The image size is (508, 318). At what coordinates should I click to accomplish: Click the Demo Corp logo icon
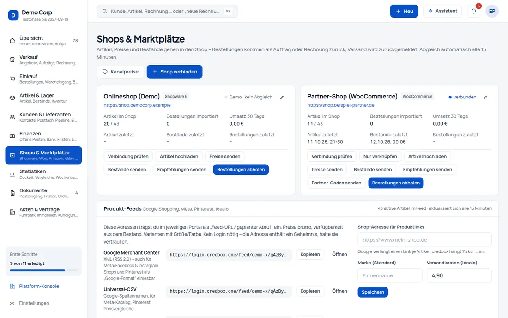[13, 15]
